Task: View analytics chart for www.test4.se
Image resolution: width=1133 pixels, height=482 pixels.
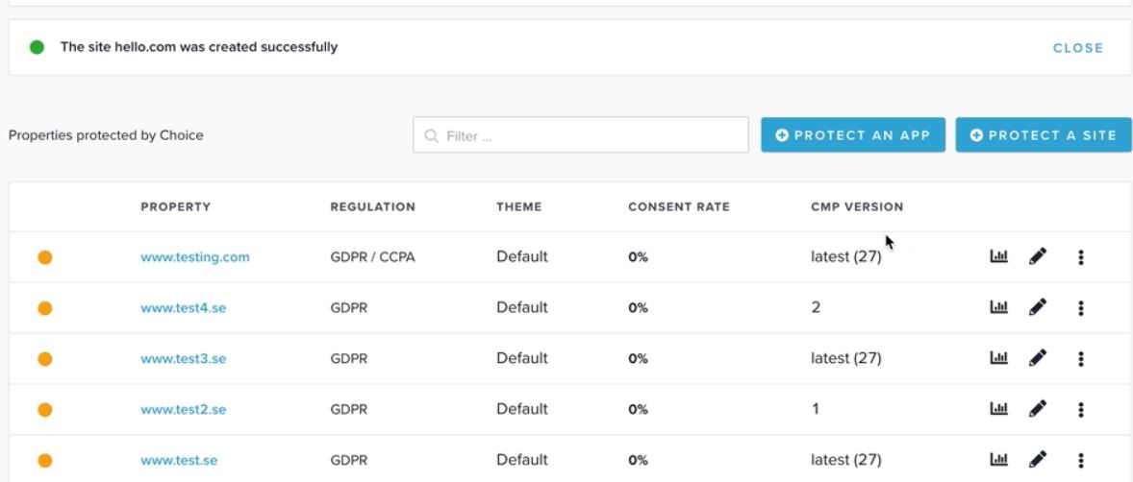Action: pos(998,307)
